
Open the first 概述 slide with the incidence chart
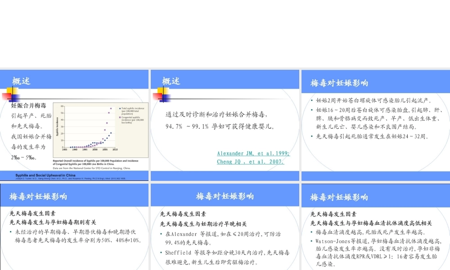tap(74, 125)
